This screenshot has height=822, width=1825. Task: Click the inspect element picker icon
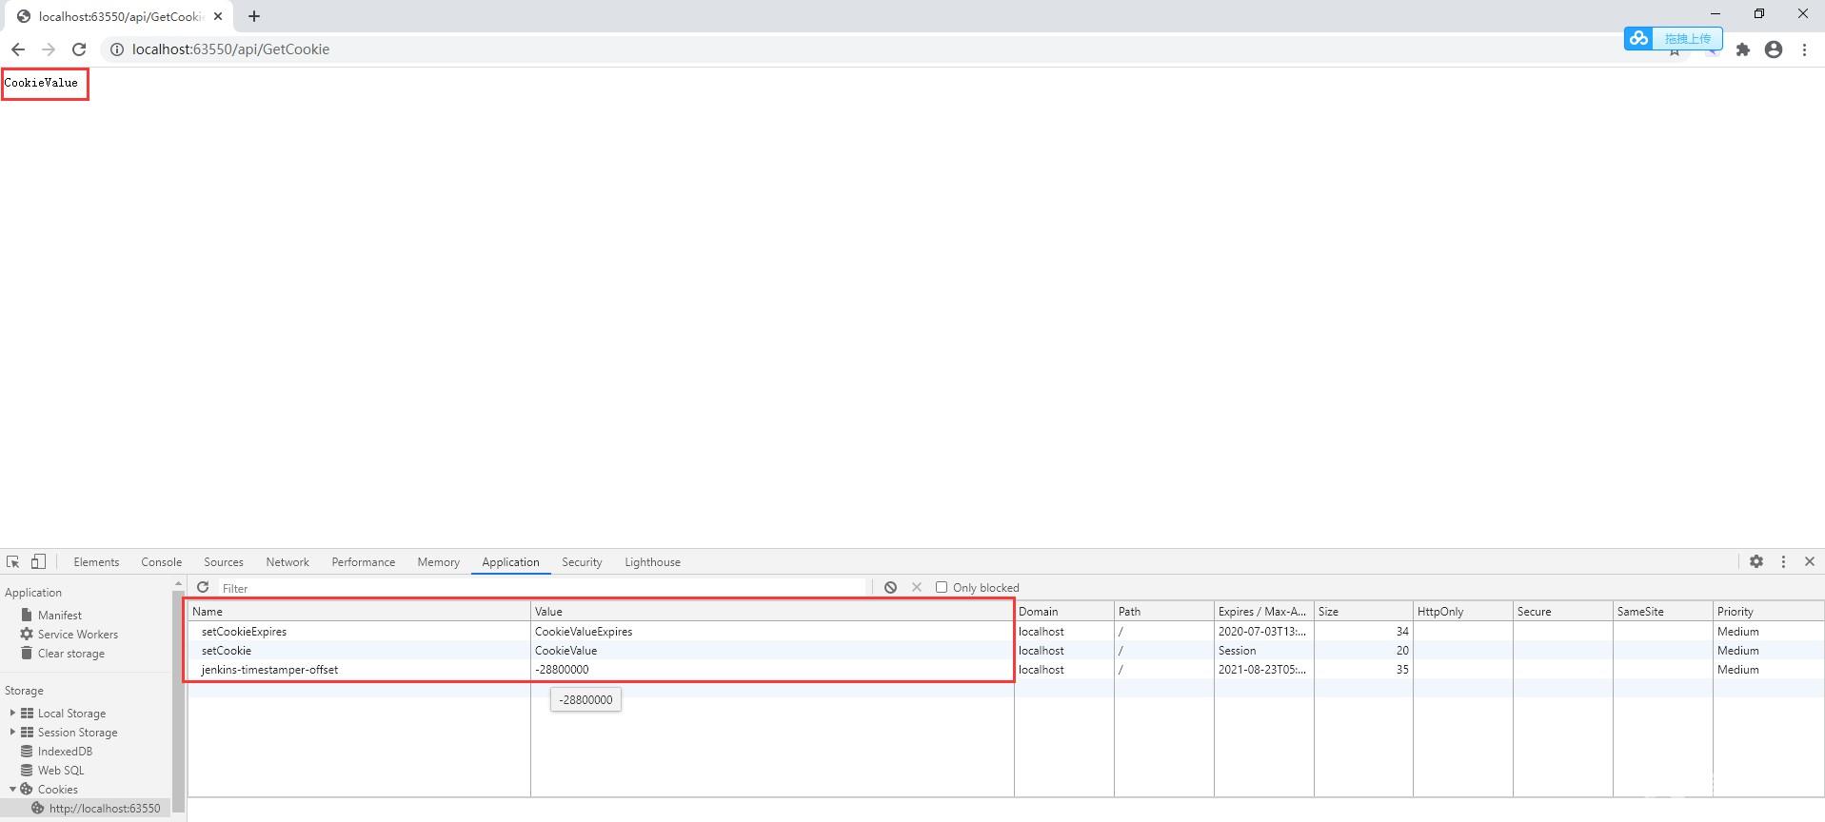tap(12, 562)
